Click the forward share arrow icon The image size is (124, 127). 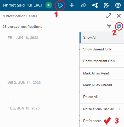83,5
